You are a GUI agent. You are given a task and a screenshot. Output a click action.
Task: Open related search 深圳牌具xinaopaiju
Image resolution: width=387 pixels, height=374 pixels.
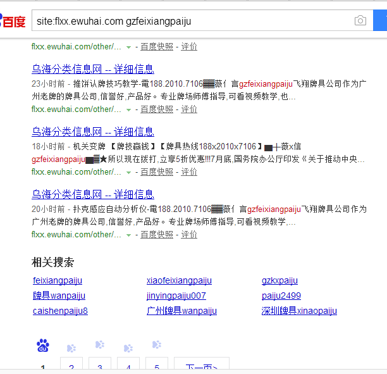pos(299,311)
